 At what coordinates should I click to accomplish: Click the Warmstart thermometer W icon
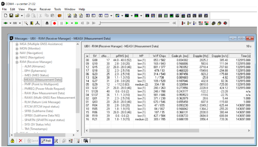[189, 23]
